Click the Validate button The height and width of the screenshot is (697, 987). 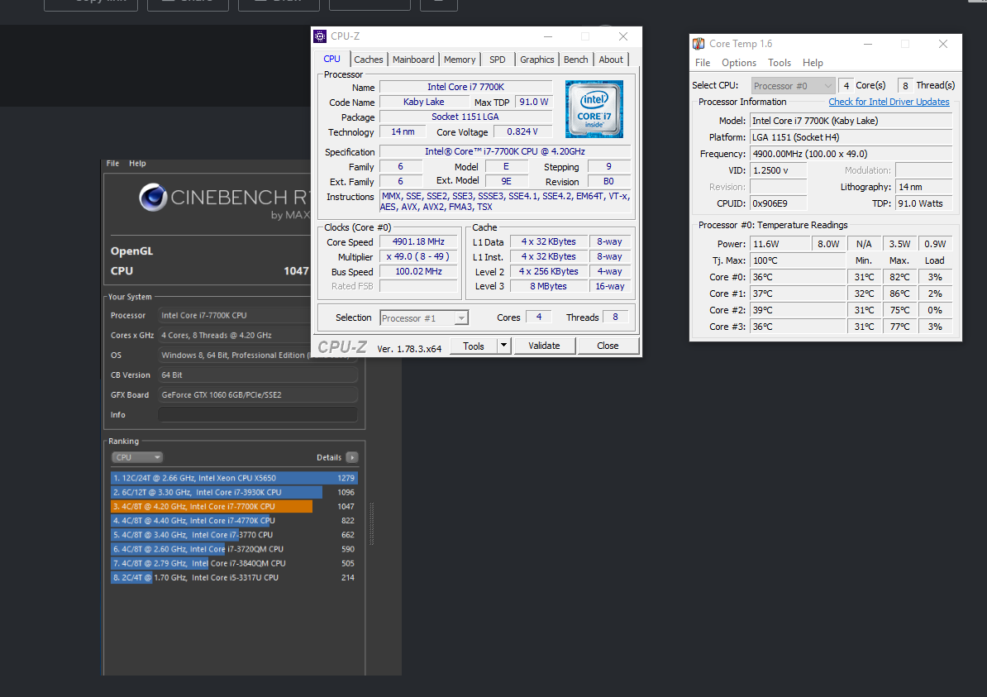pyautogui.click(x=544, y=346)
